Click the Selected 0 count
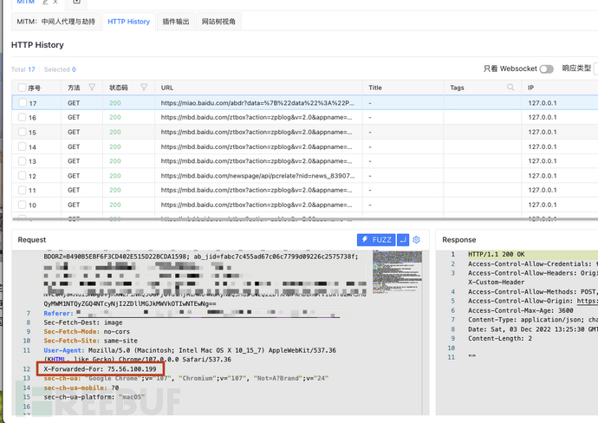 [x=60, y=69]
